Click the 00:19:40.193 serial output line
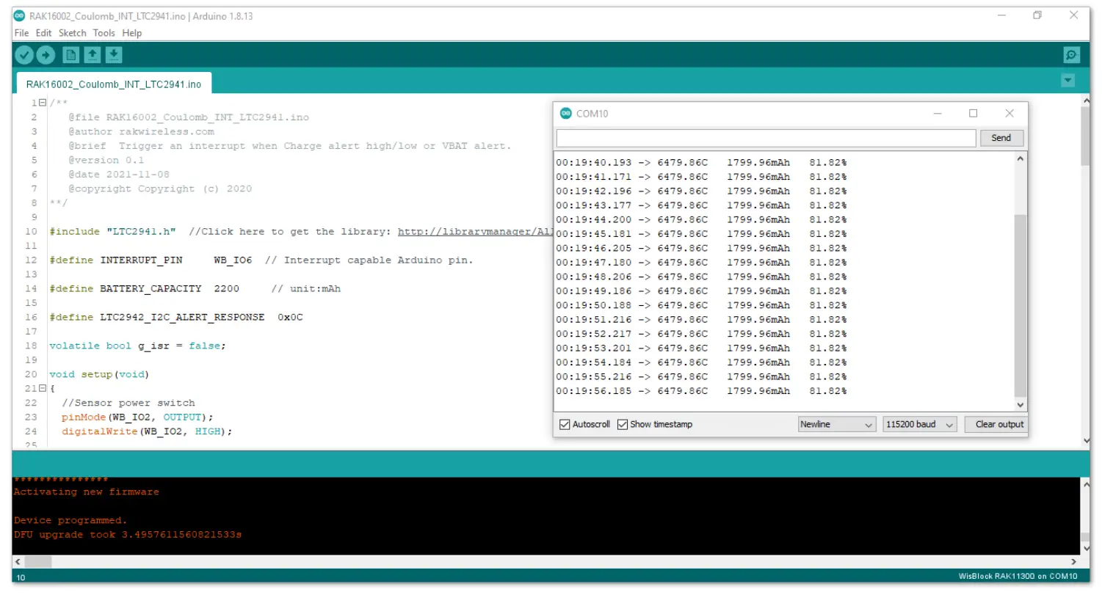The height and width of the screenshot is (595, 1102). (701, 162)
